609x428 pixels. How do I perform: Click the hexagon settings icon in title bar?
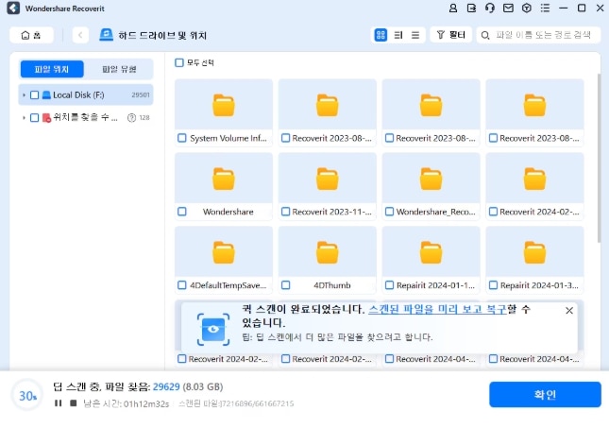(x=527, y=9)
